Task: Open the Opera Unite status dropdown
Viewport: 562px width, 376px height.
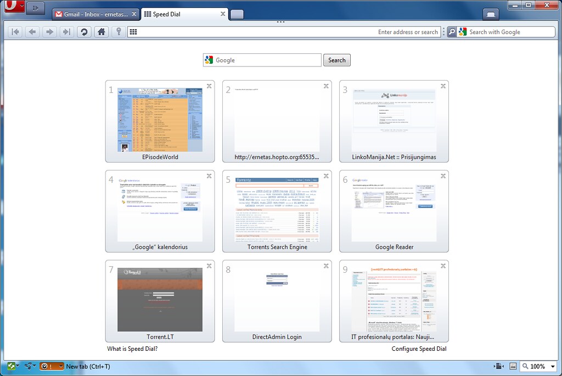Action: tap(30, 366)
